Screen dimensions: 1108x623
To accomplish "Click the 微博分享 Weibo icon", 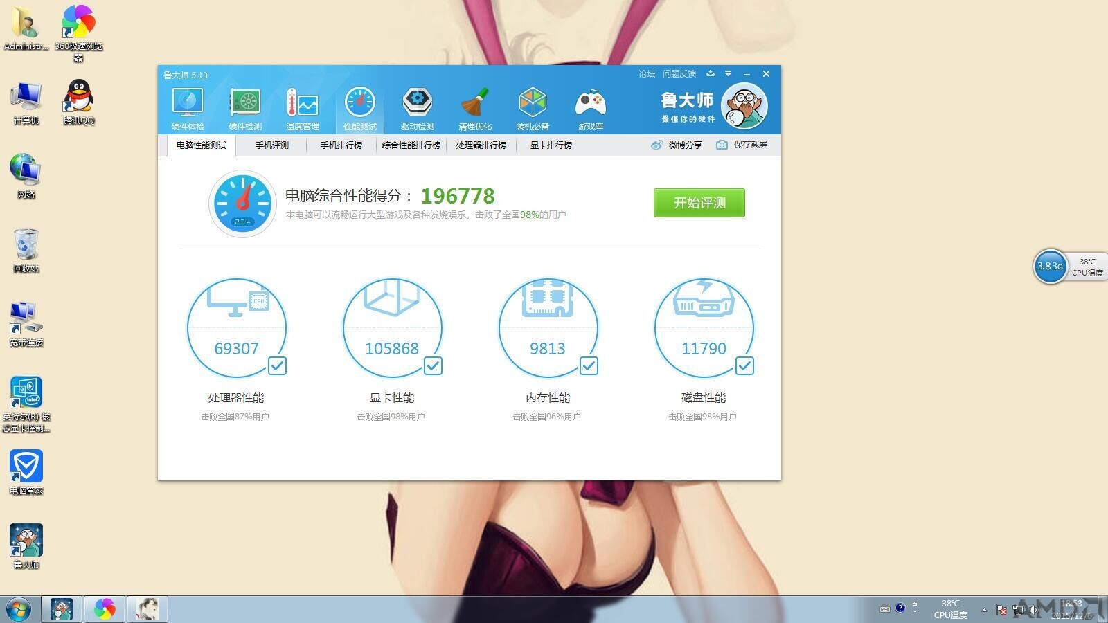I will 656,145.
